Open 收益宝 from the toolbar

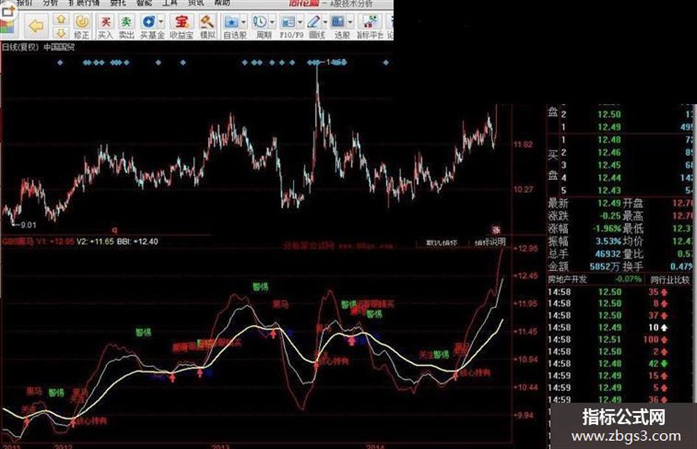[181, 27]
